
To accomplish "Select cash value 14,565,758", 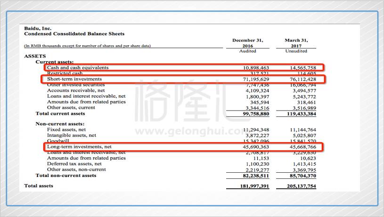I will pyautogui.click(x=303, y=68).
